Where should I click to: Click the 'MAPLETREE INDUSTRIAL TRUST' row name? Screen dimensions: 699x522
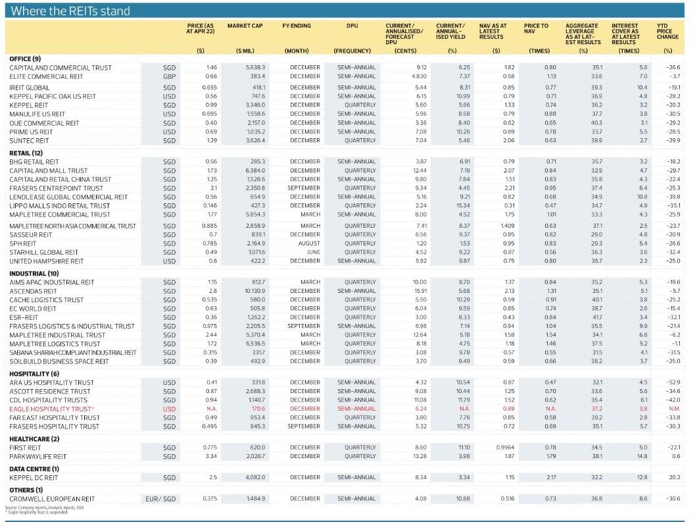[x=57, y=335]
